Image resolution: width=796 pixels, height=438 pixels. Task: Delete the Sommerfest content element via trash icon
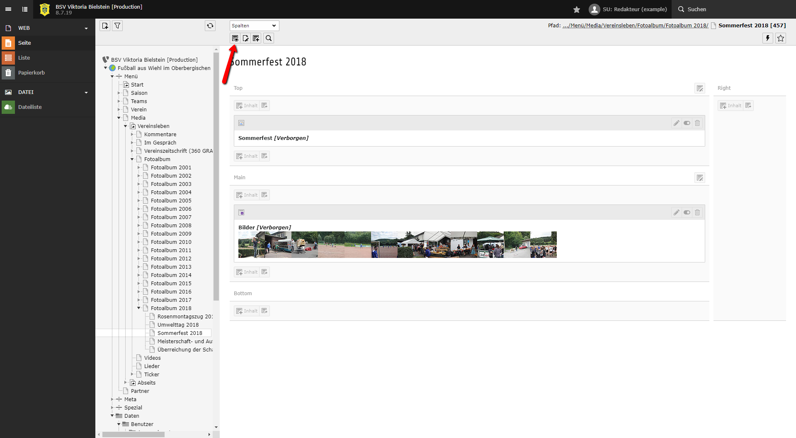(x=697, y=123)
